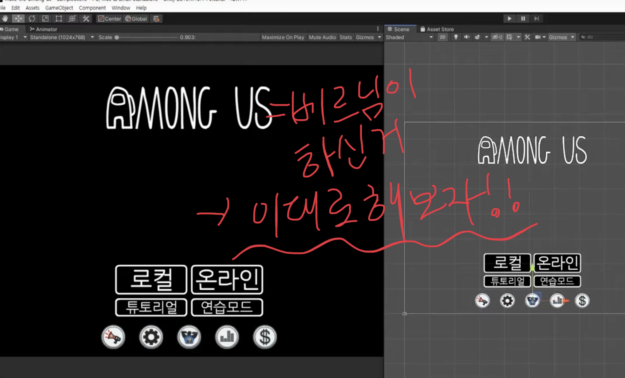Open the Component menu
The image size is (625, 378).
coord(92,8)
